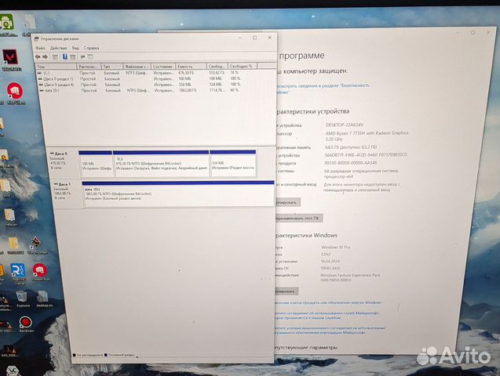Click the Forward arrow in Disk Management toolbar
This screenshot has height=376, width=500.
[46, 56]
